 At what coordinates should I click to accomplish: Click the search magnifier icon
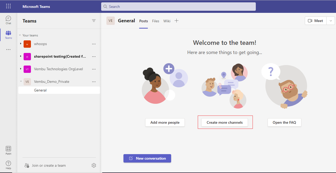(x=105, y=7)
